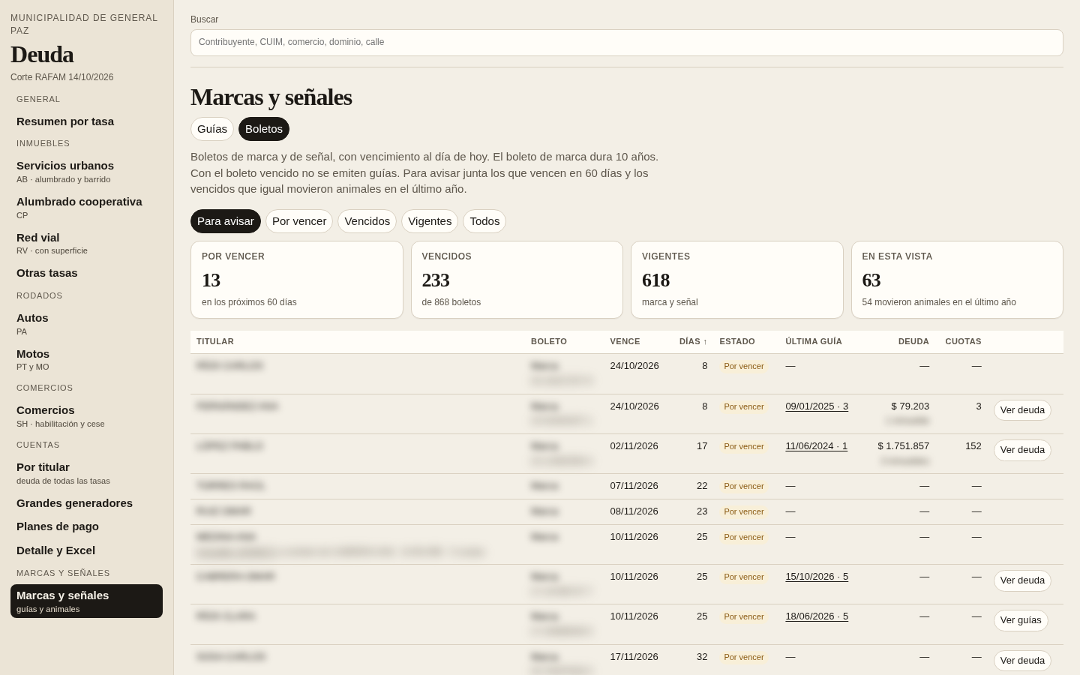Choose the Por vencer filter pill
The image size is (1080, 675).
(x=299, y=221)
